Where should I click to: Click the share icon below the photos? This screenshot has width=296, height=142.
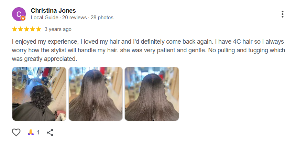click(x=50, y=132)
